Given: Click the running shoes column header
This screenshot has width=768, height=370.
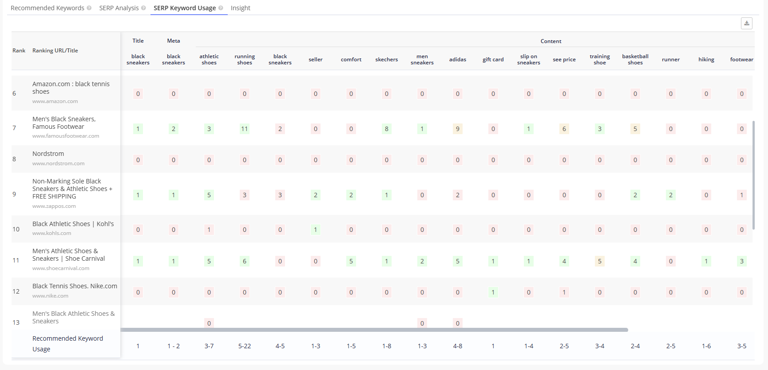Looking at the screenshot, I should 245,60.
